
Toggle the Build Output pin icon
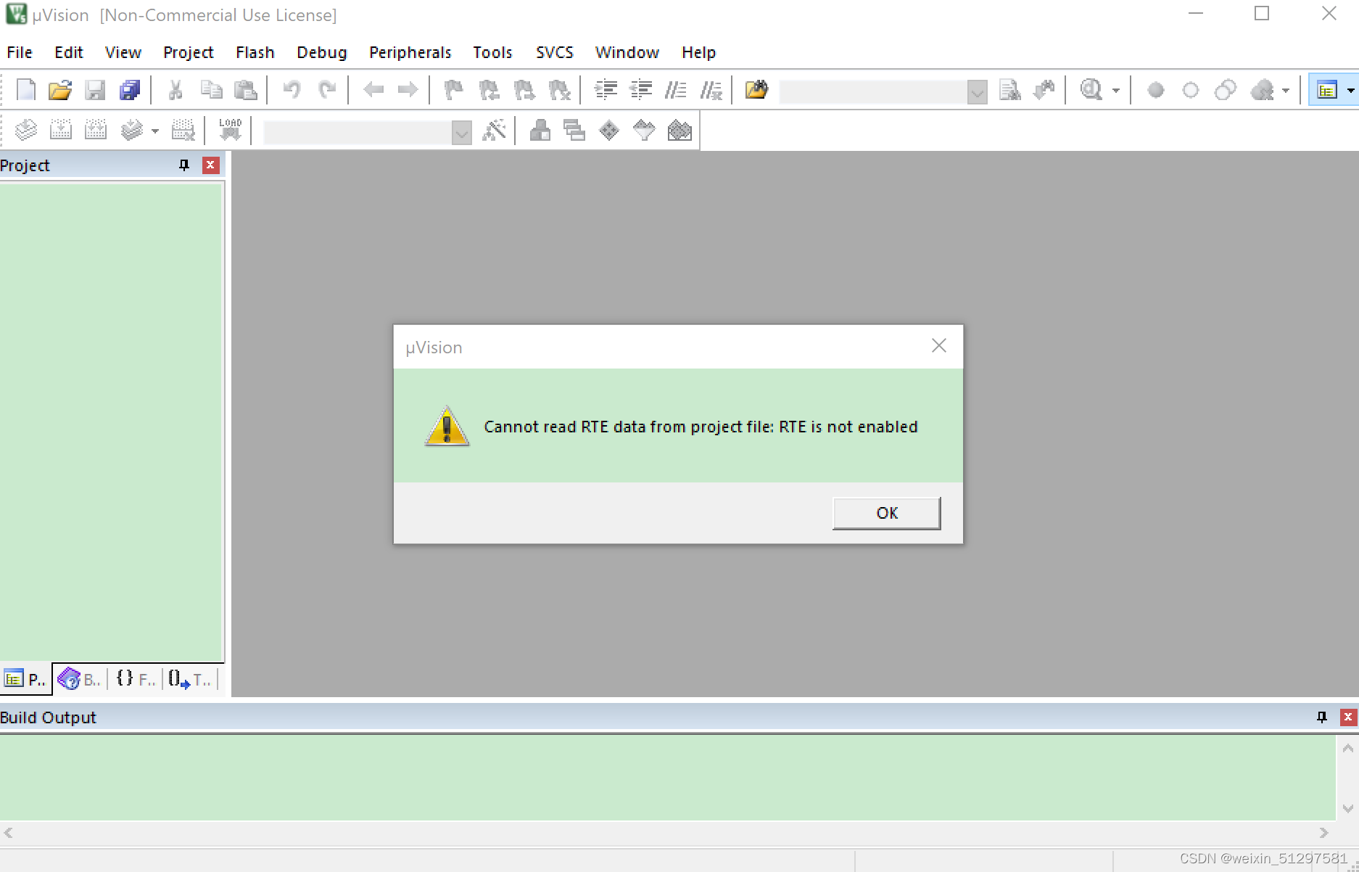[x=1322, y=717]
